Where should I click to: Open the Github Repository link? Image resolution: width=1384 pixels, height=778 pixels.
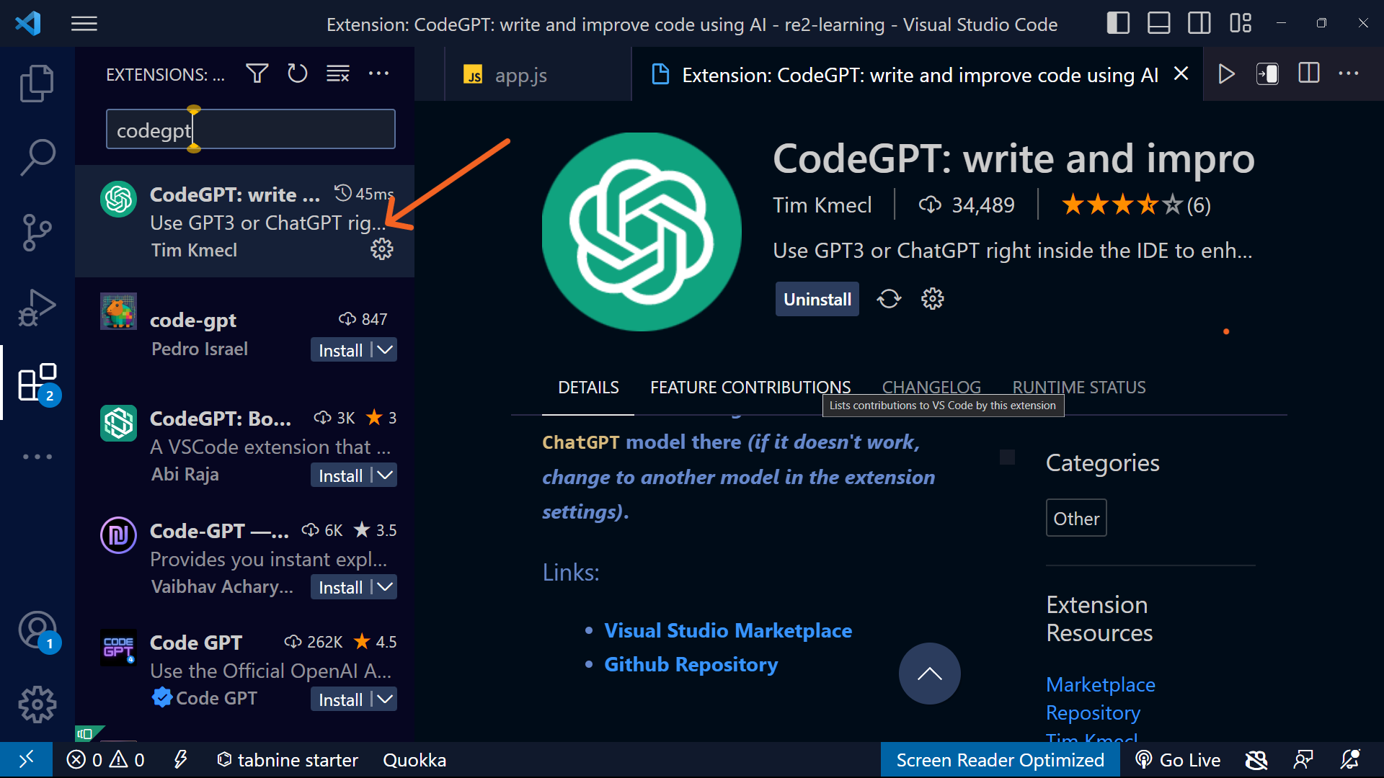(x=691, y=664)
